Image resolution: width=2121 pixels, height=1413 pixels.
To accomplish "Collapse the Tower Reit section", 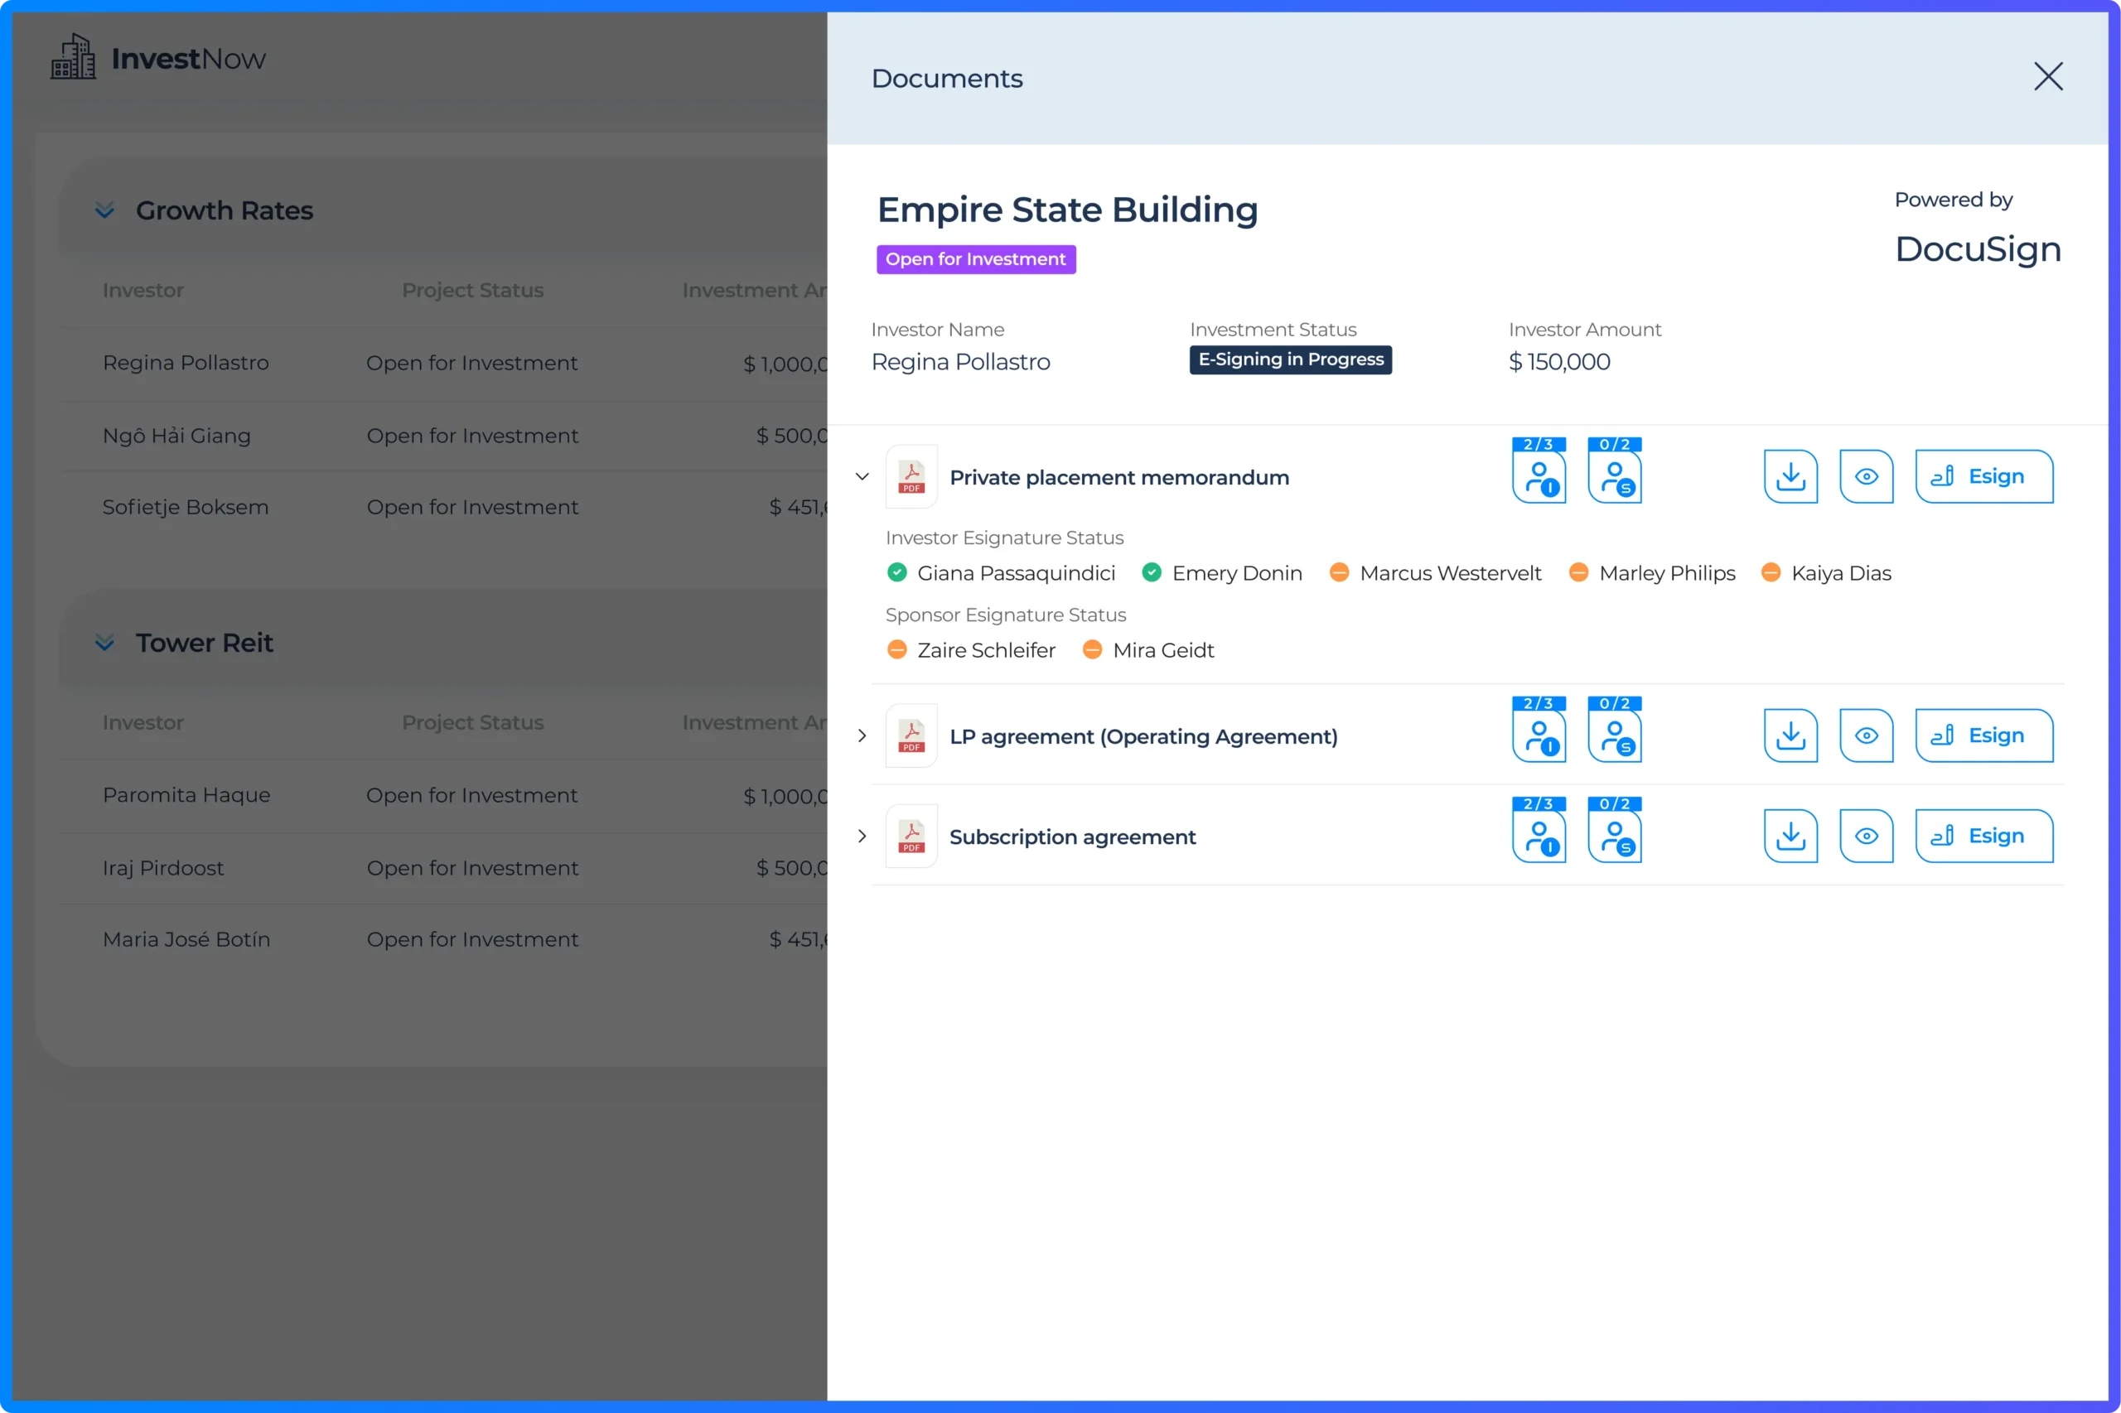I will point(104,643).
